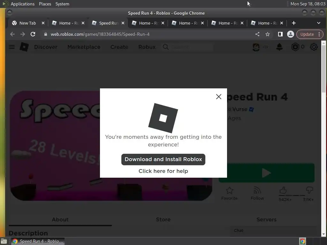Go back to the previous page

coord(12,34)
